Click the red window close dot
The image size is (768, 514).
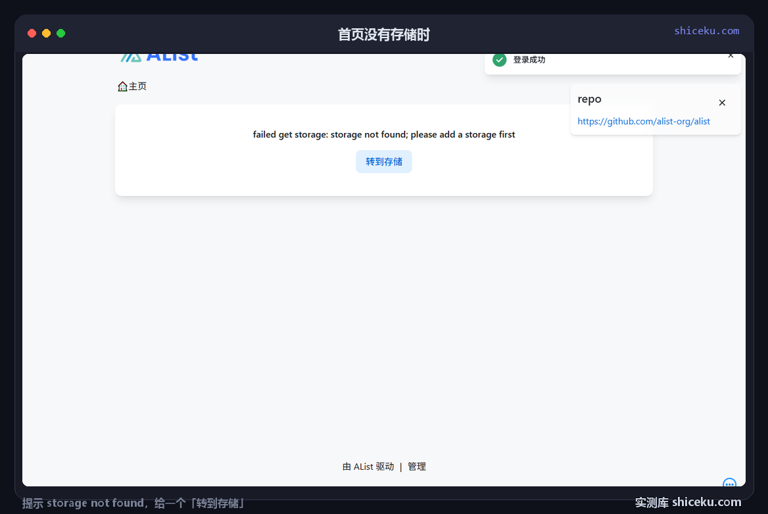pos(32,34)
